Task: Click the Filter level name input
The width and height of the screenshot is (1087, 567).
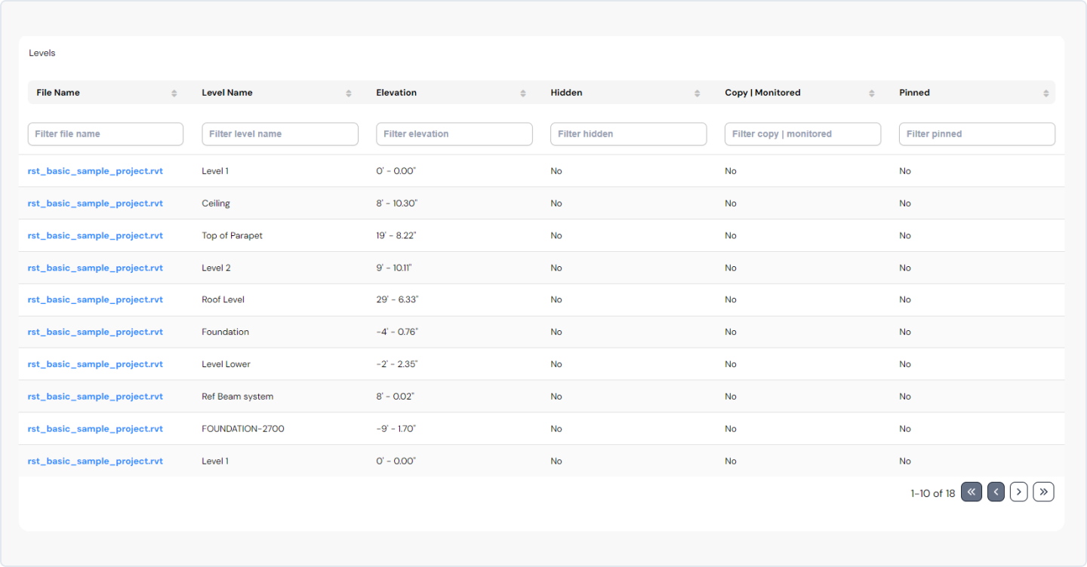Action: pos(280,134)
